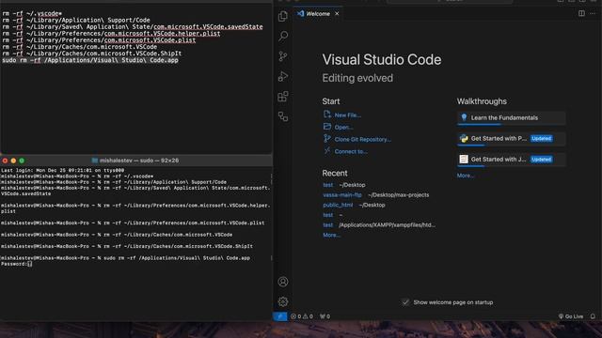Start Go Live server from status bar

[571, 316]
